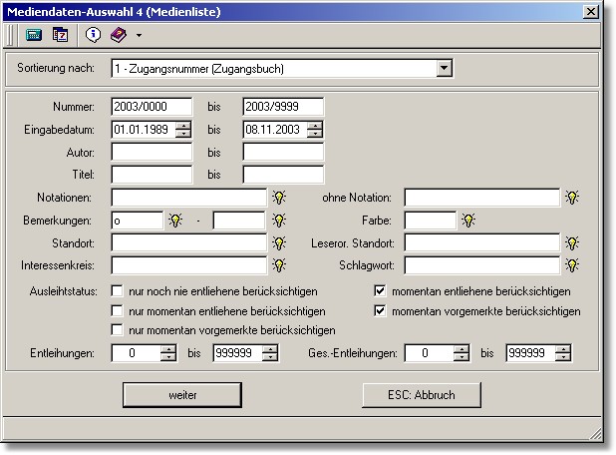616x455 pixels.
Task: Click into the Autor start input field
Action: coord(152,152)
